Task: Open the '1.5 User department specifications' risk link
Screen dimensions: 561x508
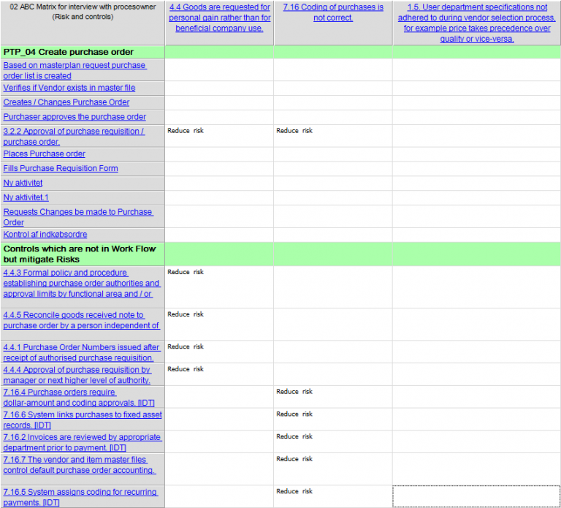Action: pyautogui.click(x=477, y=23)
